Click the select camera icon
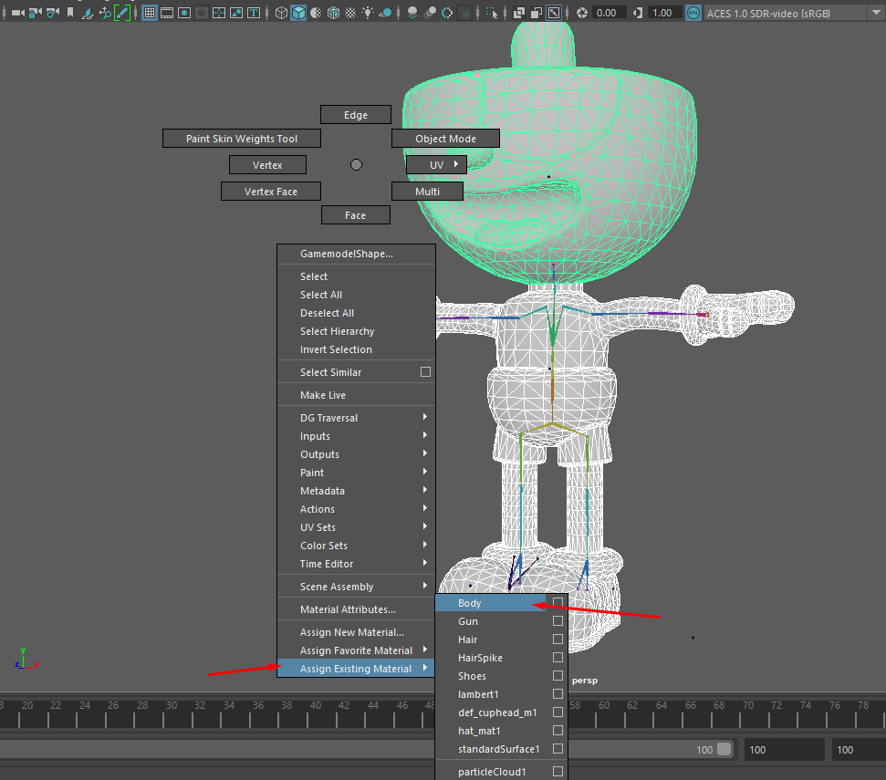 (18, 13)
